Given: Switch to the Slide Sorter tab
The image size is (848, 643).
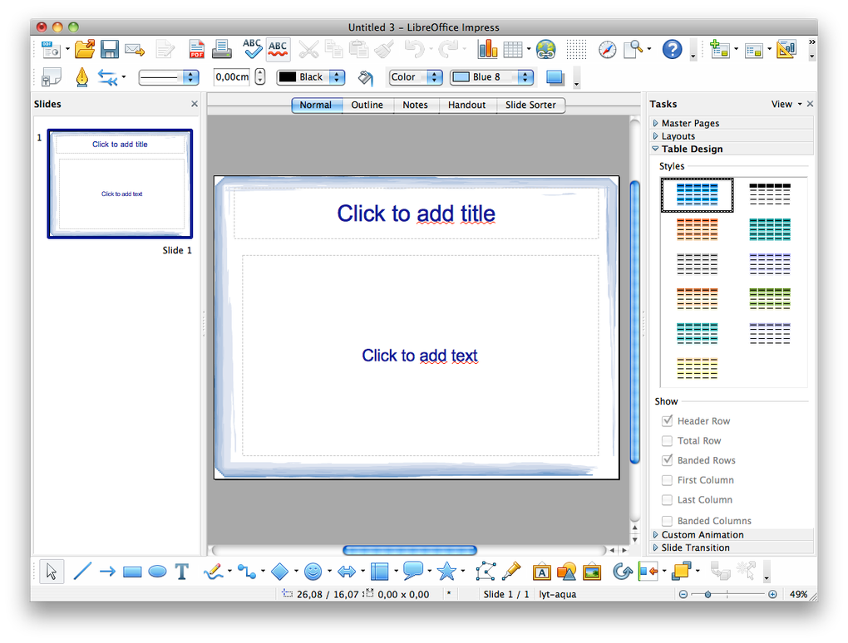Looking at the screenshot, I should pyautogui.click(x=530, y=105).
